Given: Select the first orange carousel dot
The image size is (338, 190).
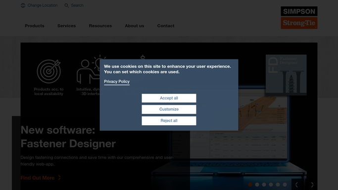Looking at the screenshot, I should (x=250, y=185).
